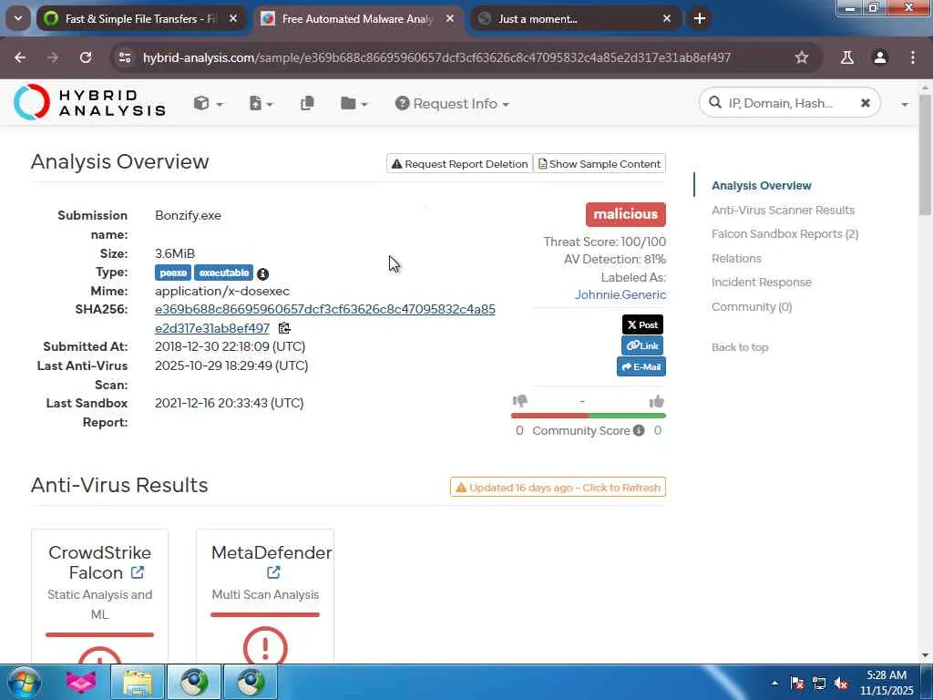Jump to Relations section in sidebar

(736, 258)
